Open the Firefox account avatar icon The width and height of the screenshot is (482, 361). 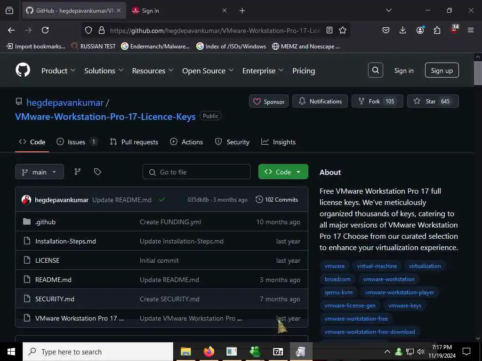tap(420, 30)
